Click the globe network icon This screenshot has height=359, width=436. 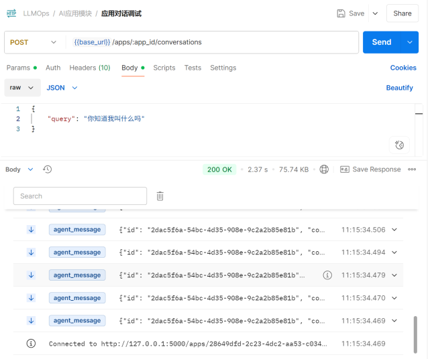coord(324,169)
